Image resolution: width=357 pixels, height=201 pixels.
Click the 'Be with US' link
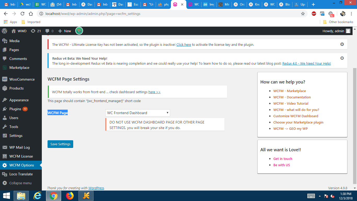coord(282,165)
